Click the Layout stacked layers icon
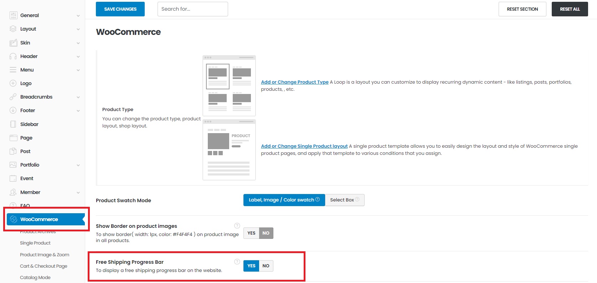Viewport: 597px width, 283px height. click(x=13, y=29)
